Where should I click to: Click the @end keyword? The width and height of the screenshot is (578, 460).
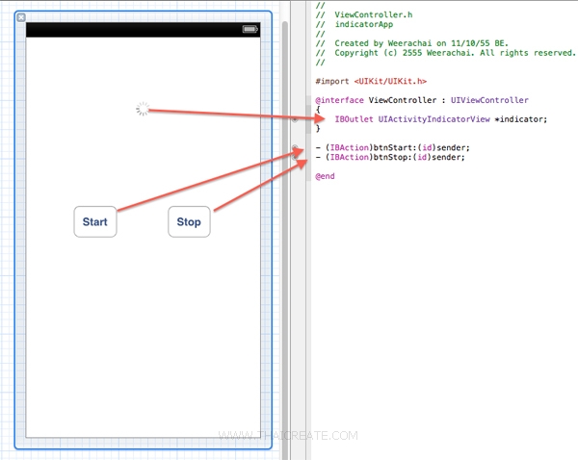[326, 176]
